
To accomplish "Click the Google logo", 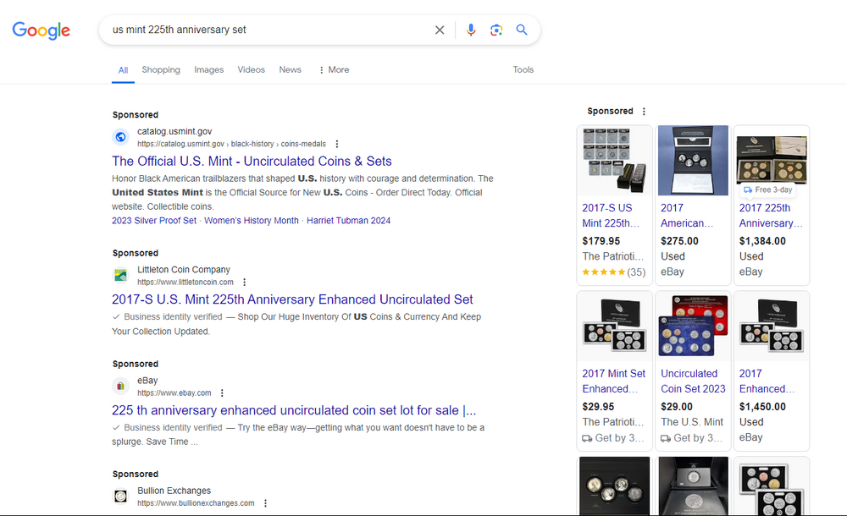I will pyautogui.click(x=41, y=30).
